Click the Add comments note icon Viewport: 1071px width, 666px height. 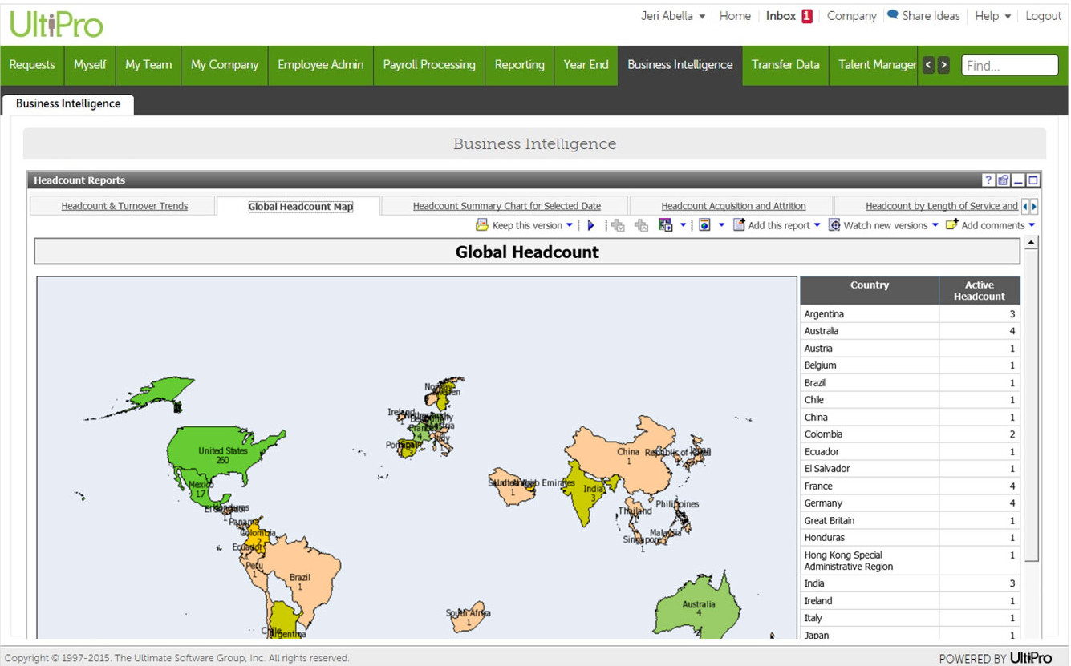pyautogui.click(x=951, y=226)
